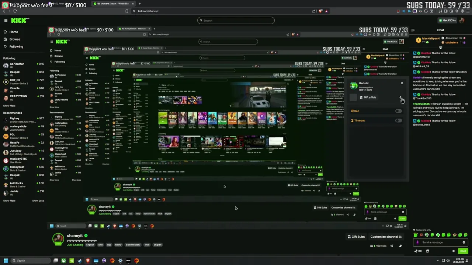Open Windows taskbar Search box
Image resolution: width=472 pixels, height=265 pixels.
[30, 261]
